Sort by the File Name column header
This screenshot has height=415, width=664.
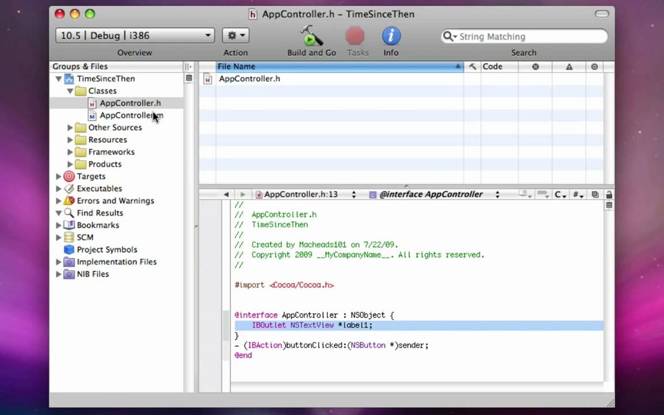pyautogui.click(x=339, y=66)
